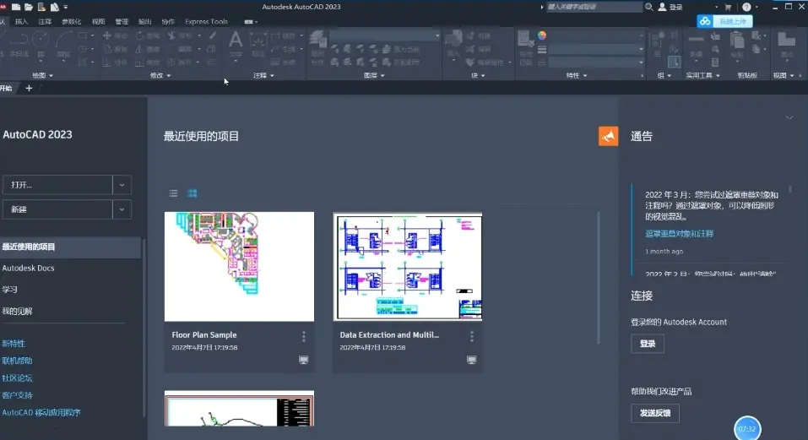Click the Open folder icon in quick access toolbar
This screenshot has width=808, height=440.
pos(29,8)
